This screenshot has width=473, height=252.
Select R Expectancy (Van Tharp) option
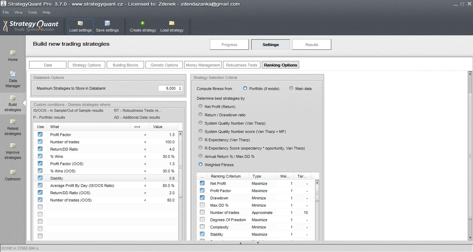coord(201,140)
